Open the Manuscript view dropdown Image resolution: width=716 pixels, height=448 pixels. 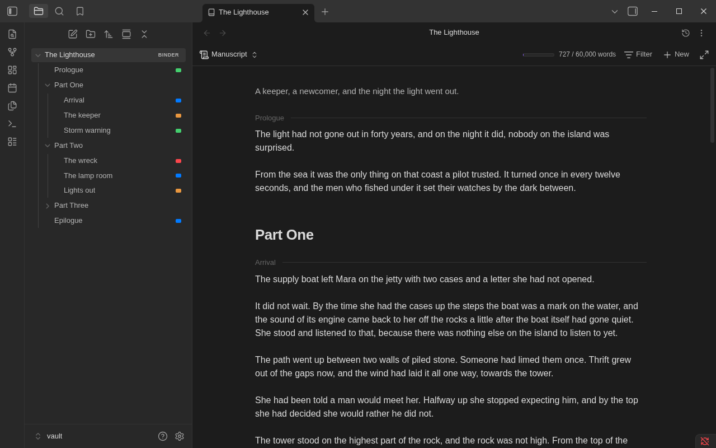coord(228,54)
